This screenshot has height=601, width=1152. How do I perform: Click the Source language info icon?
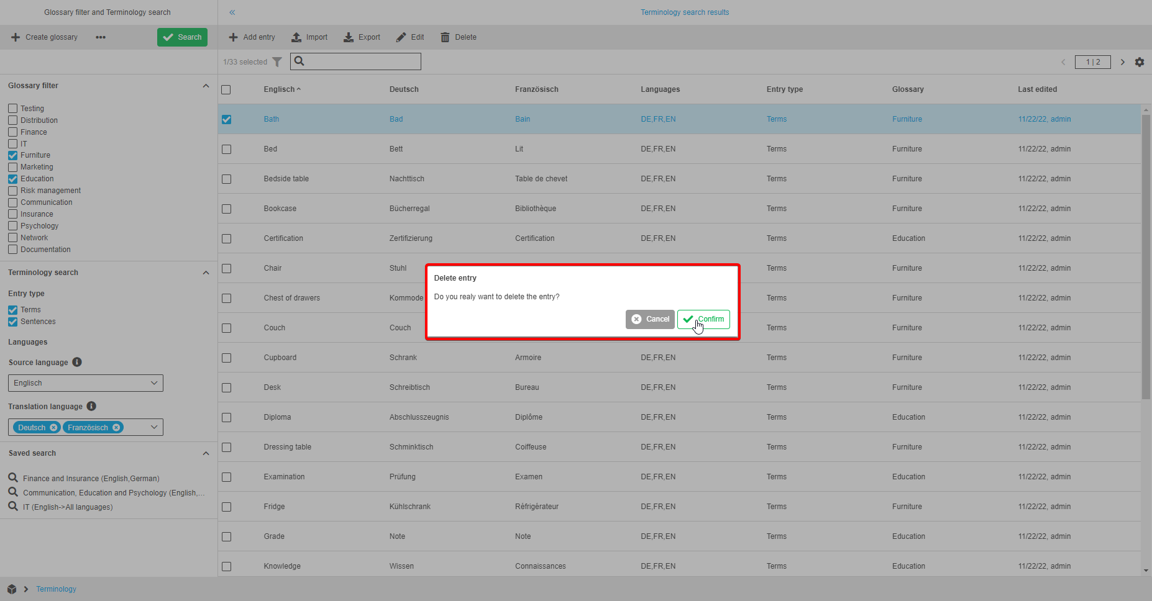click(x=77, y=362)
